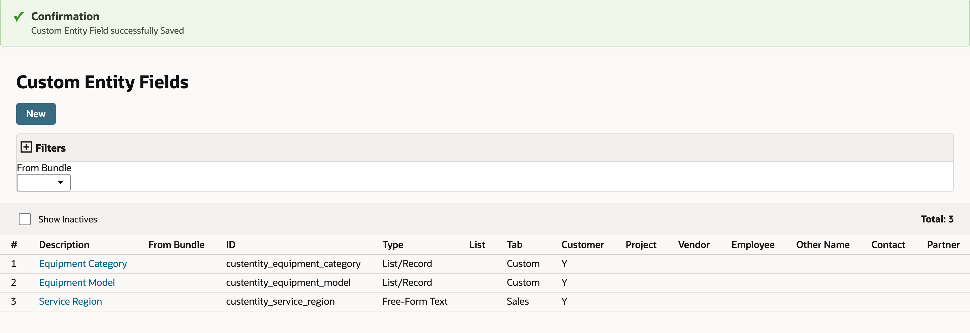Click the ID column header
The image size is (970, 333).
click(230, 245)
